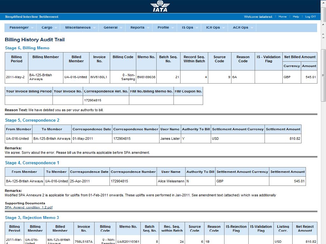Click the Billing History Audit Trail title
326x244 pixels.
[x=35, y=40]
